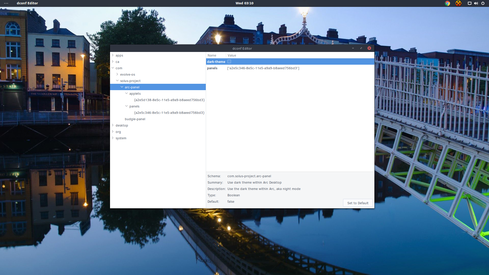The height and width of the screenshot is (275, 489).
Task: Click schema text com.solus-project.arc-panel
Action: (x=249, y=176)
